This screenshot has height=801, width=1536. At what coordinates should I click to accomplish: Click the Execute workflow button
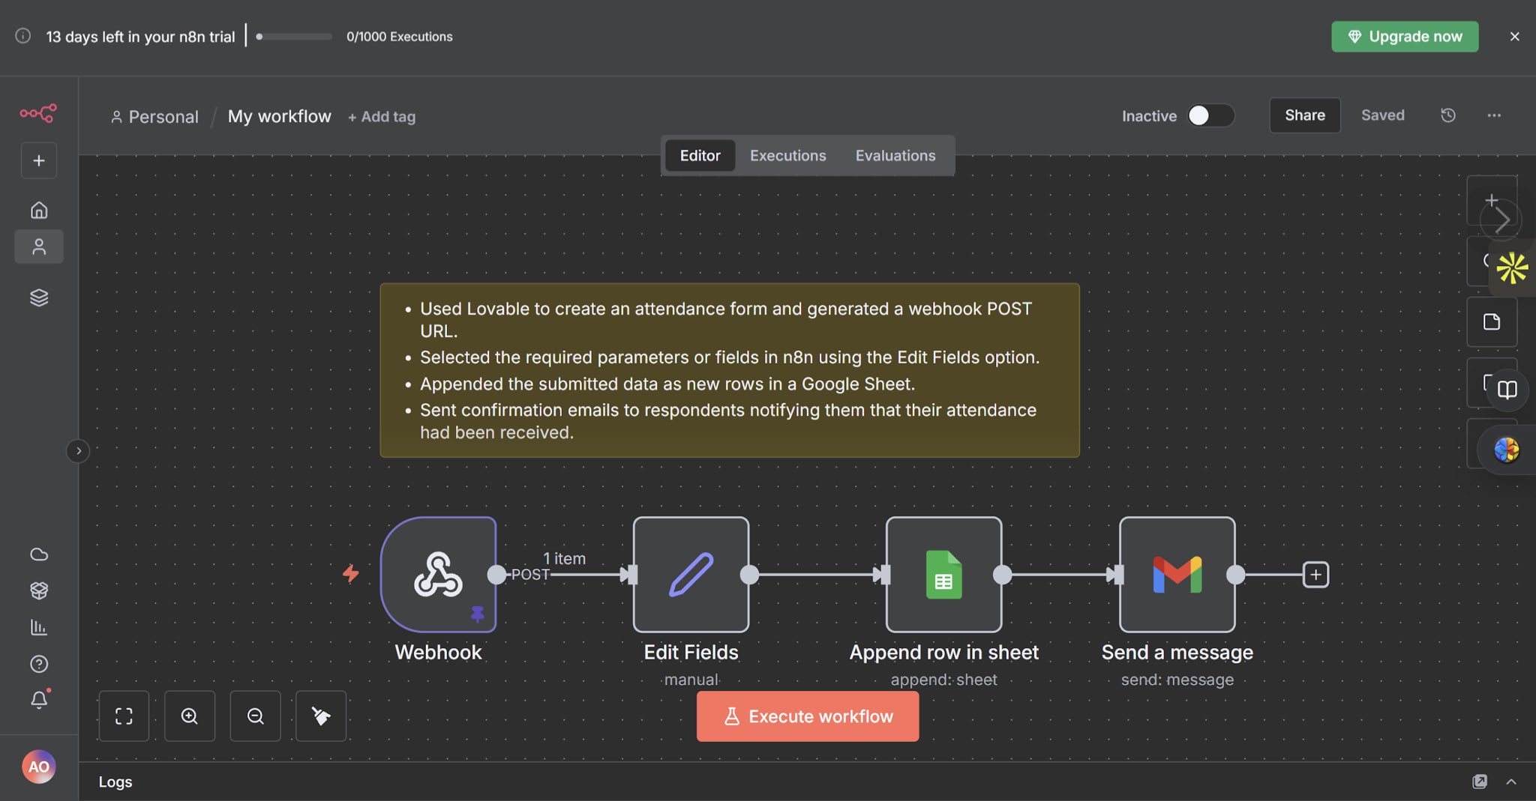click(807, 716)
